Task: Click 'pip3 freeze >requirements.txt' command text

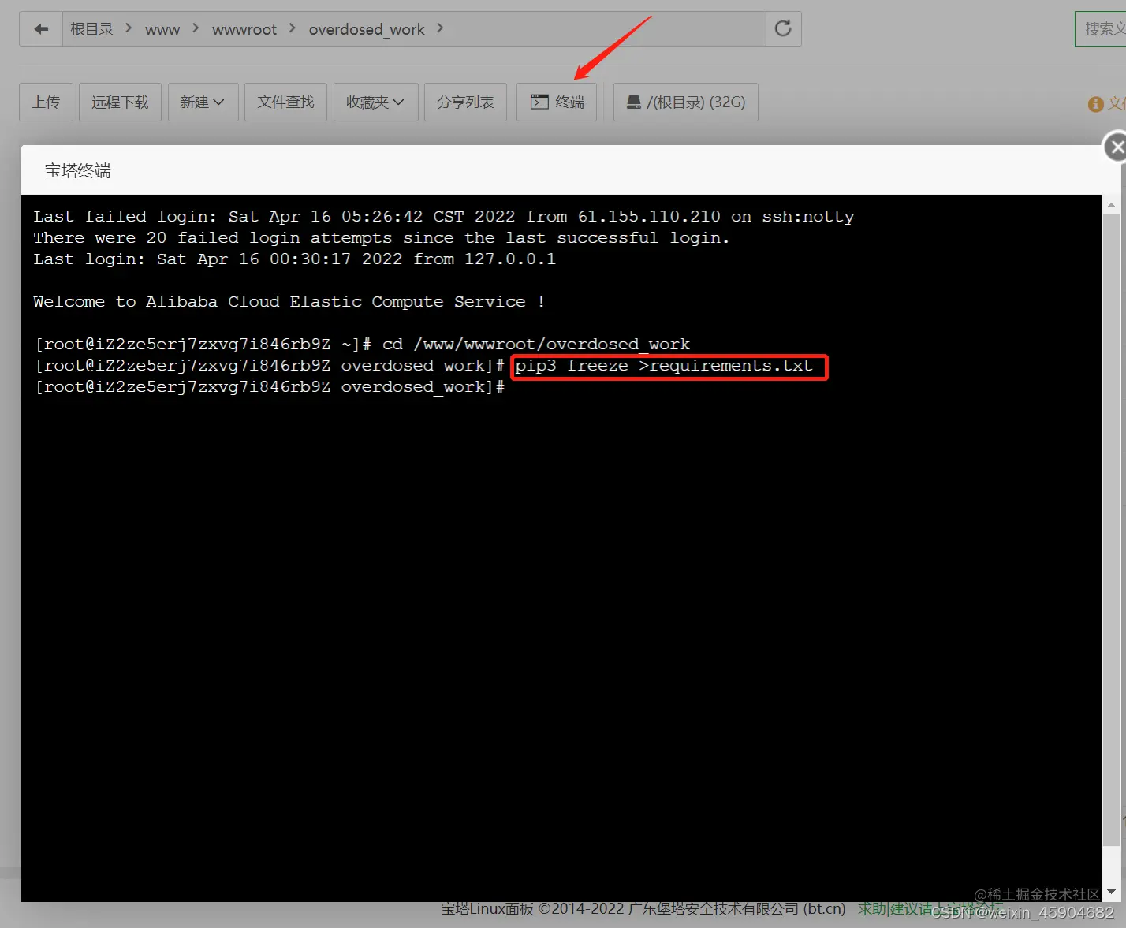Action: pyautogui.click(x=664, y=366)
